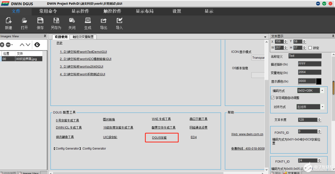Open history project TextDemo\GUI
The height and width of the screenshot is (174, 335).
click(x=83, y=52)
